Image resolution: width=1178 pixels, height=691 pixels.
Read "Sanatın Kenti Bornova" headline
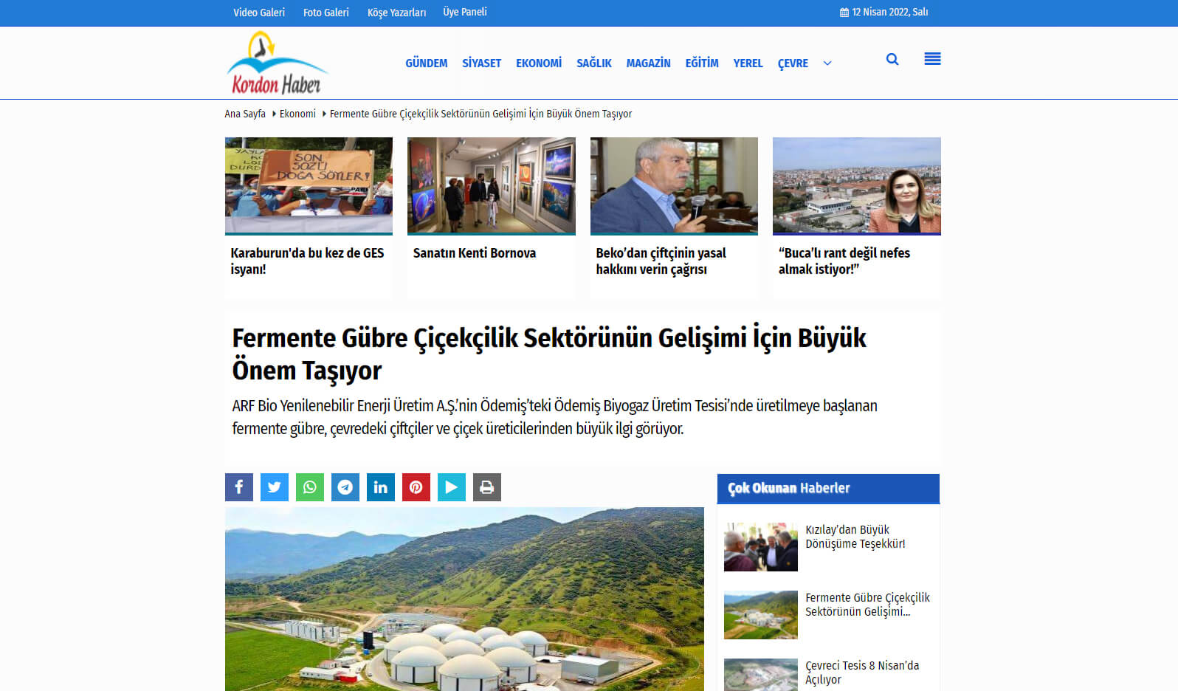tap(475, 253)
